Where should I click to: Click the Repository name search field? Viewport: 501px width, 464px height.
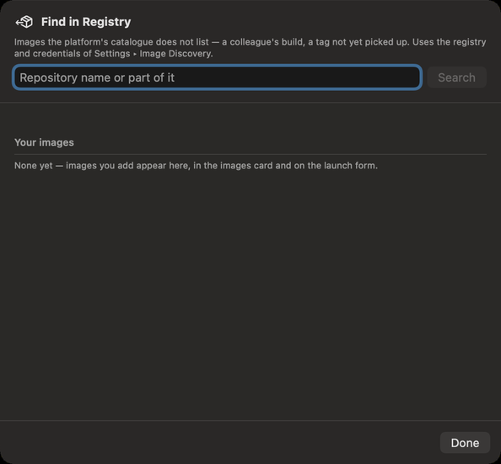pos(218,77)
